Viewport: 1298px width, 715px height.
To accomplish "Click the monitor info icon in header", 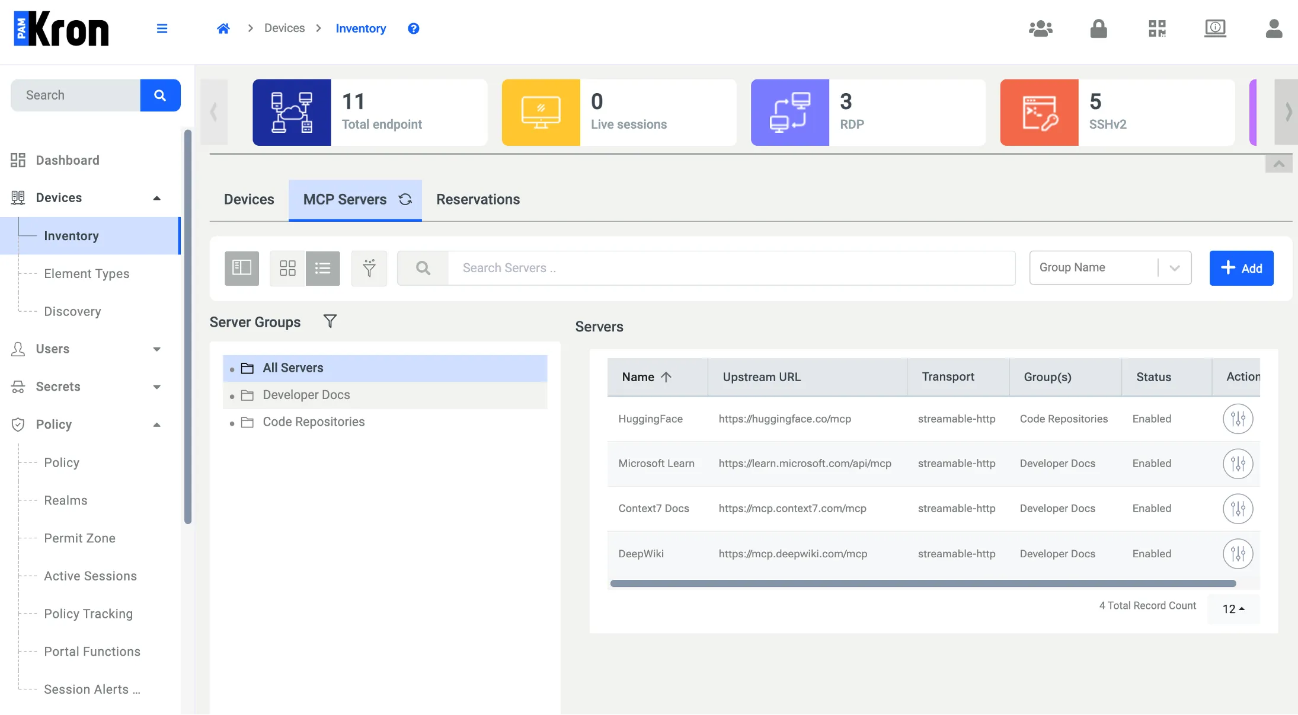I will point(1215,28).
